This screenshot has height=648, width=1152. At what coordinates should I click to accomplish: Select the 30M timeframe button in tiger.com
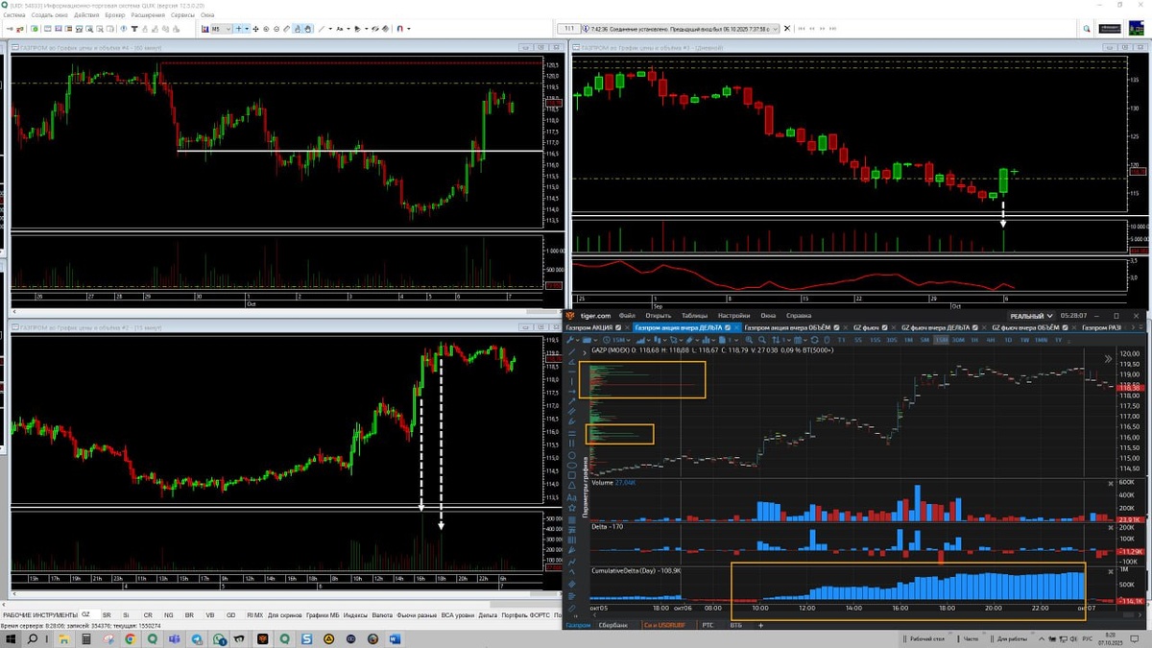[x=958, y=338]
